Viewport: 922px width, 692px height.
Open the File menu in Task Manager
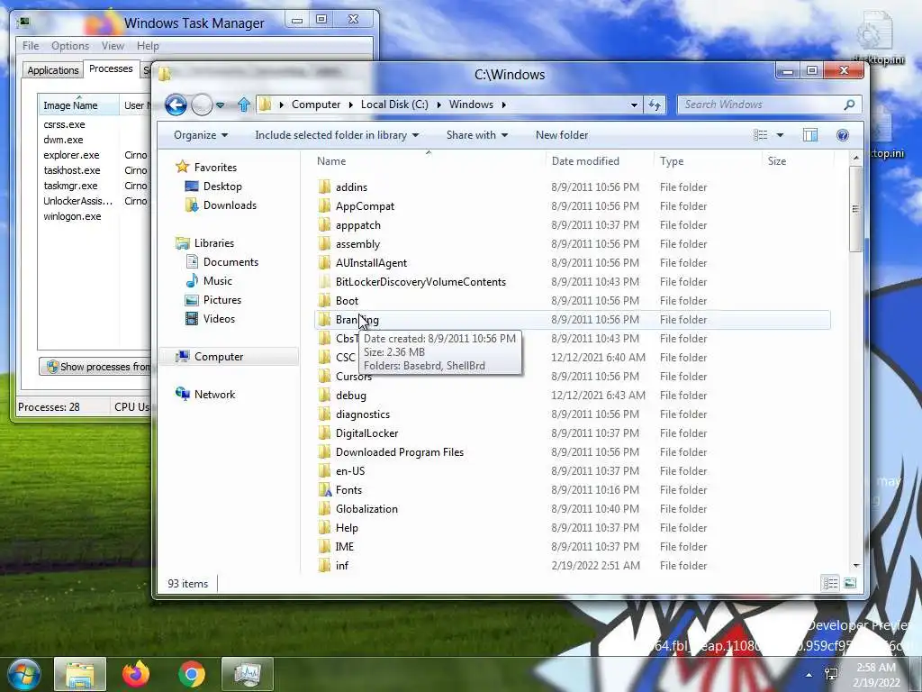click(31, 46)
